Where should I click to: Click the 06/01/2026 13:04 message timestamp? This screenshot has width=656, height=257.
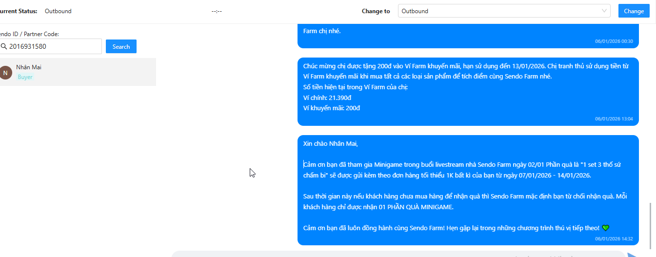pos(614,119)
